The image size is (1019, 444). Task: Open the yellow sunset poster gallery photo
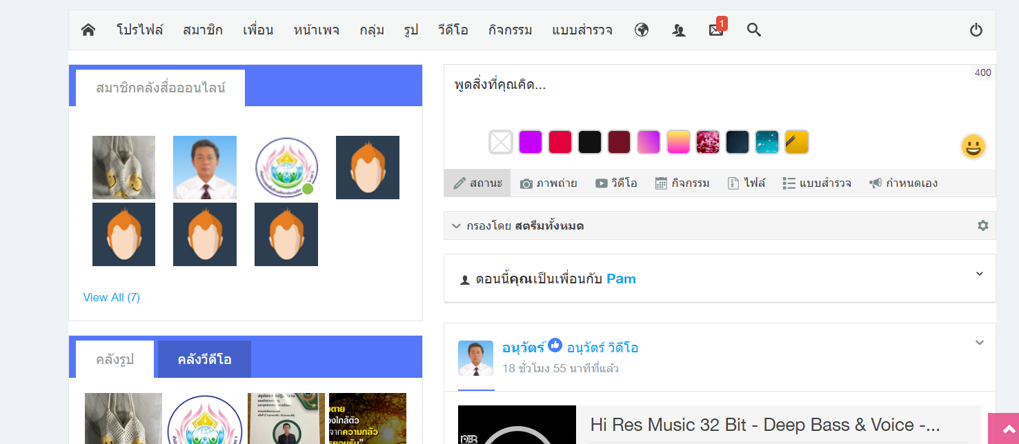tap(368, 418)
